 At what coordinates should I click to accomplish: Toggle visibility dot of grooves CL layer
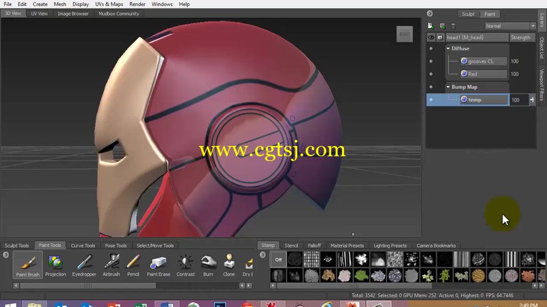click(x=431, y=61)
